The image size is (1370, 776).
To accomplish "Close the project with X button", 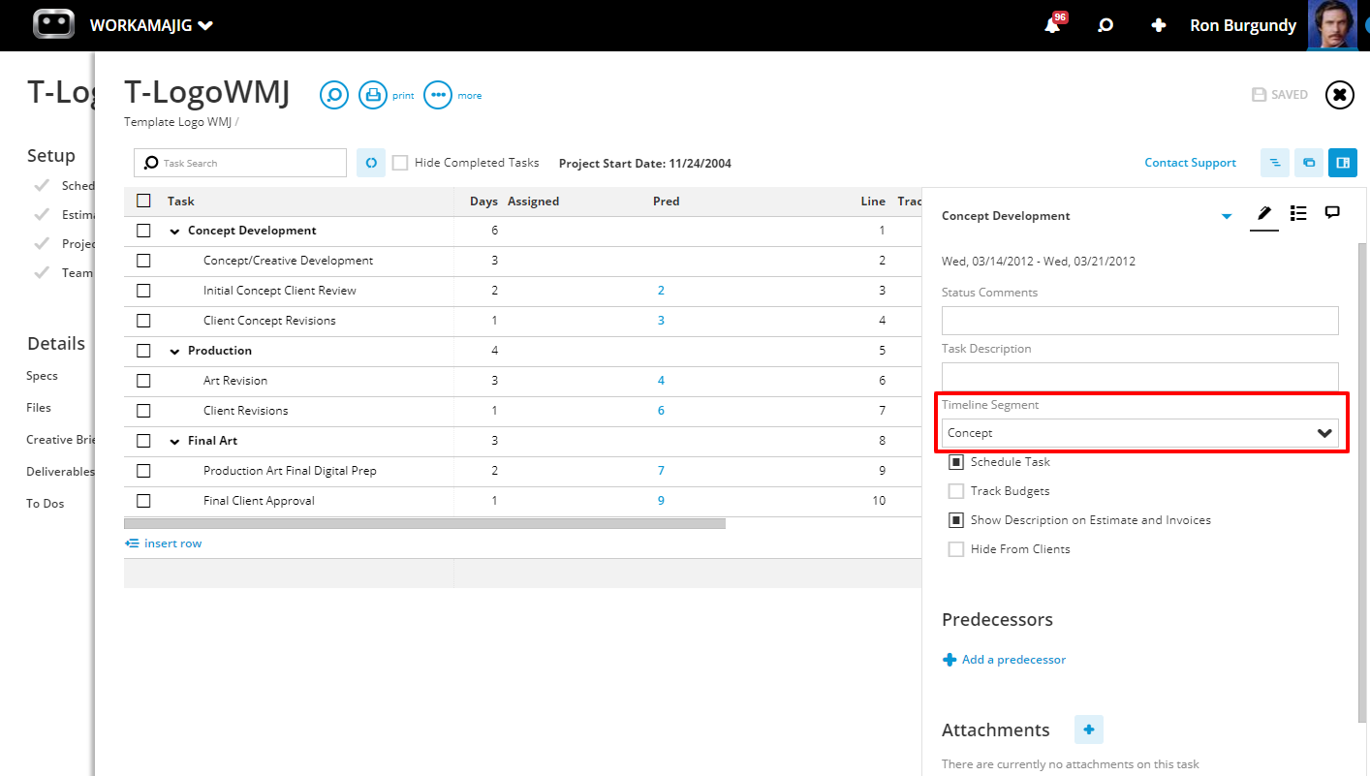I will coord(1339,95).
